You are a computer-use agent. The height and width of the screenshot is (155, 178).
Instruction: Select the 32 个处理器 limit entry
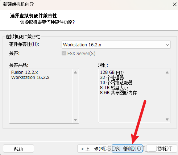coord(112,77)
